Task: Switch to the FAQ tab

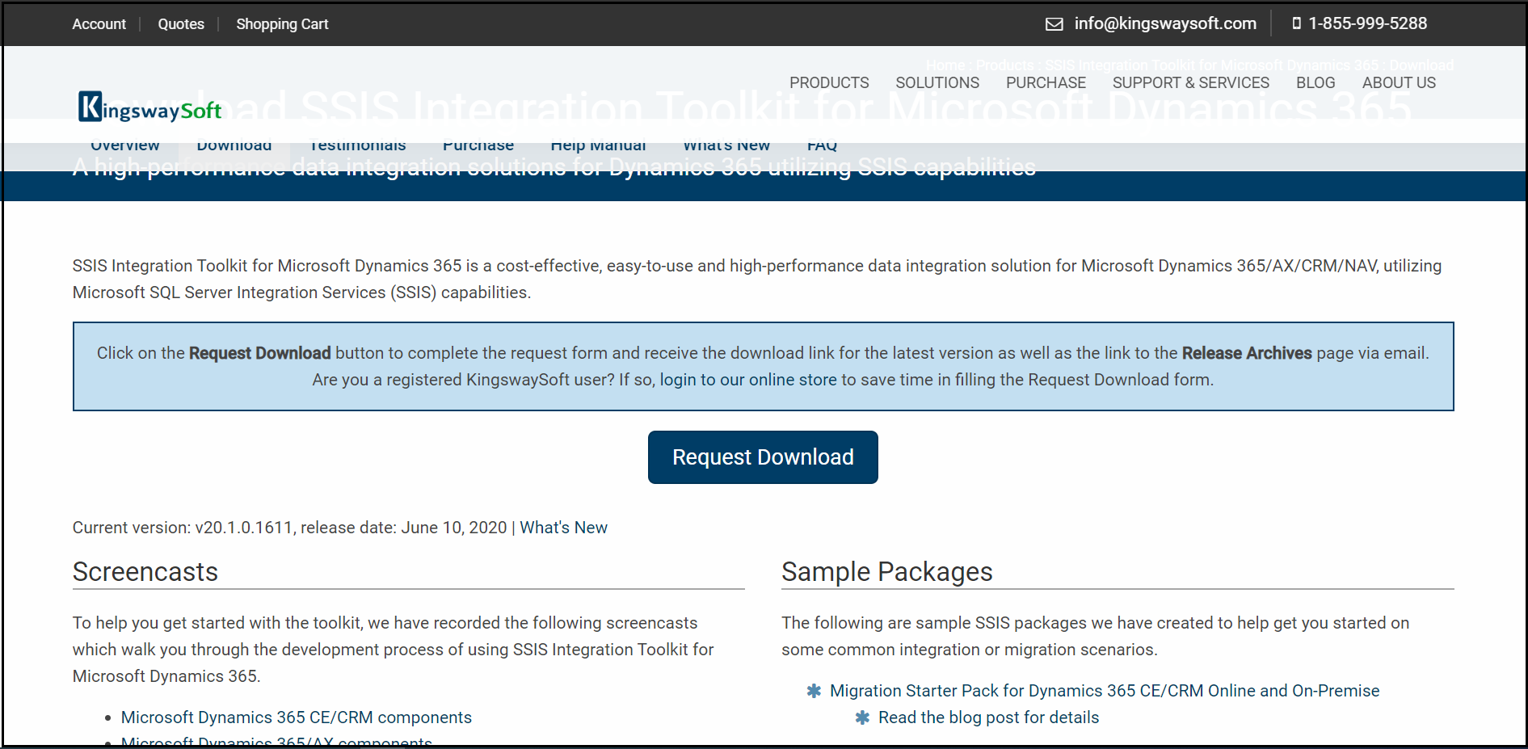Action: point(822,146)
